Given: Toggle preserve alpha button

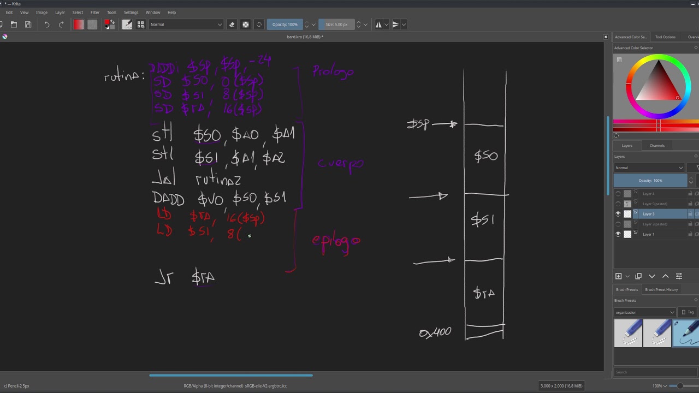Looking at the screenshot, I should [245, 24].
